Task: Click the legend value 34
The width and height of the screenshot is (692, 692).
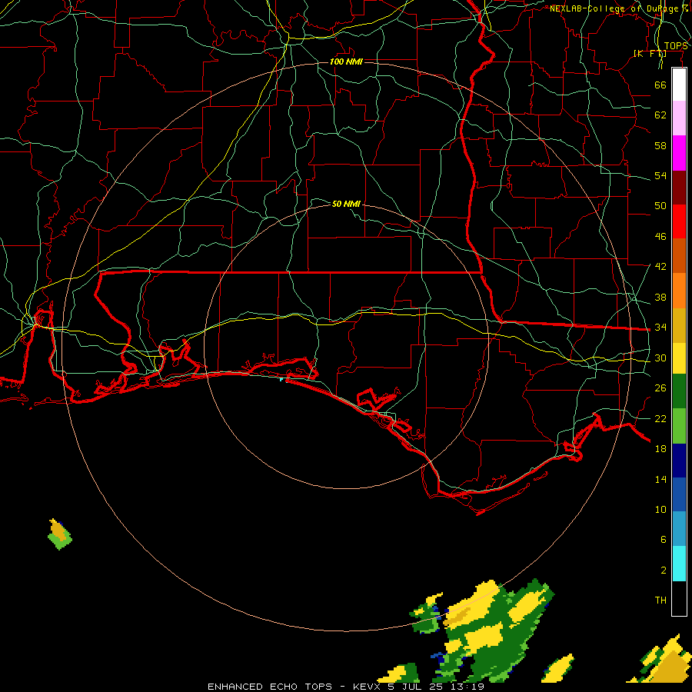Action: (660, 327)
